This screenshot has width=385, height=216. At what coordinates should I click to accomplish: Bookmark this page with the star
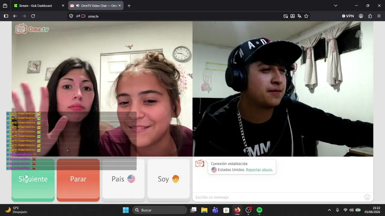coord(306,16)
